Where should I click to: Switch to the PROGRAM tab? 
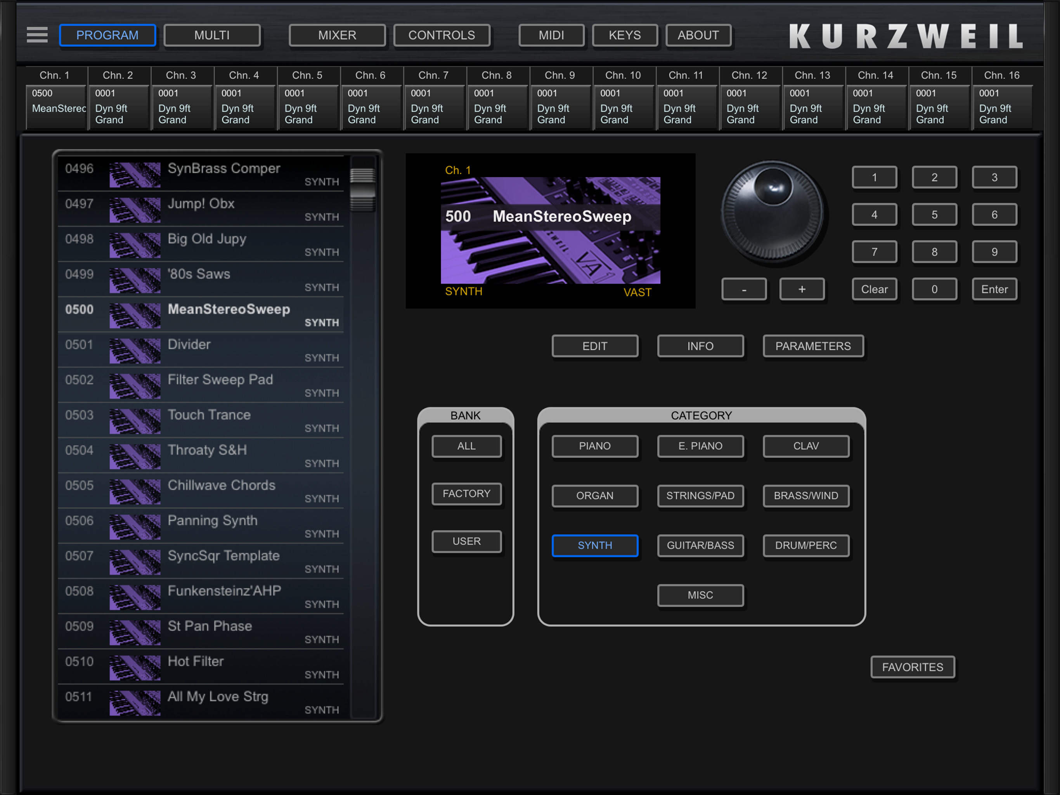[107, 35]
